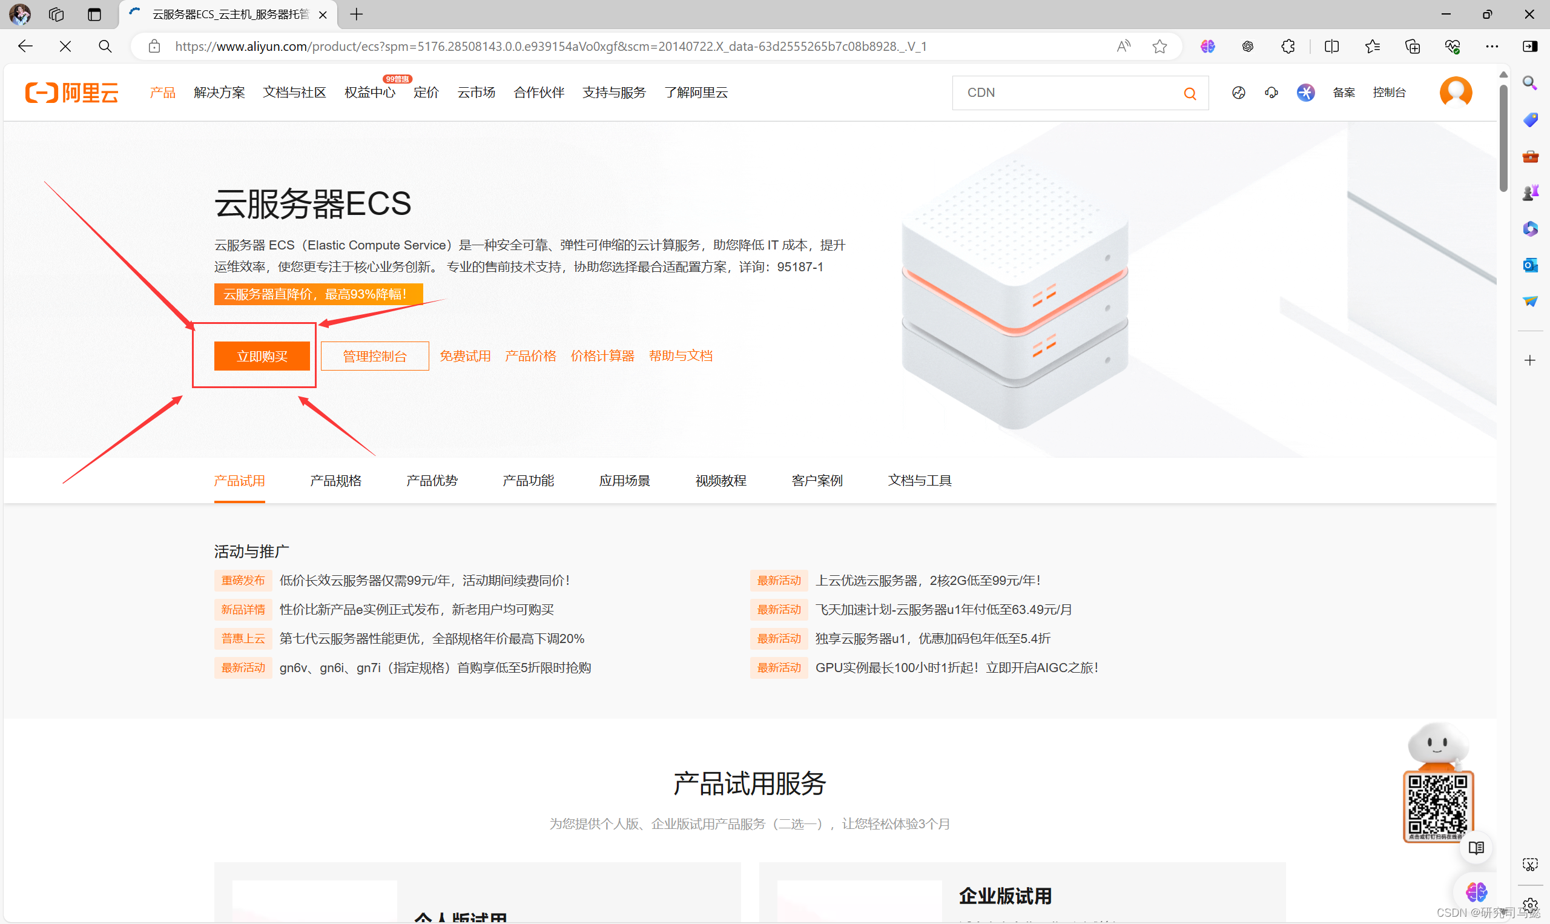Open 云市场 navigation item
1550x924 pixels.
point(477,93)
